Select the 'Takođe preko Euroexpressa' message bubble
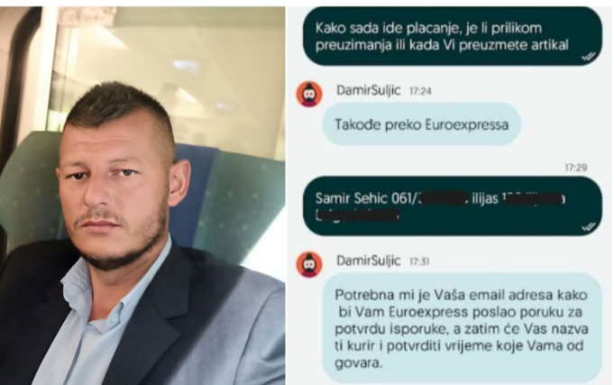The height and width of the screenshot is (385, 614). click(421, 124)
